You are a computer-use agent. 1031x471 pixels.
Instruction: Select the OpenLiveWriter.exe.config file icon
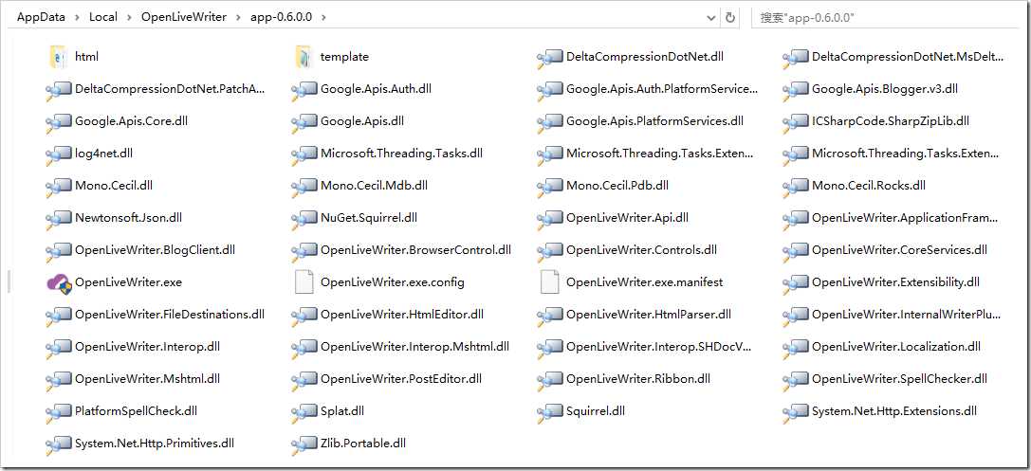304,282
